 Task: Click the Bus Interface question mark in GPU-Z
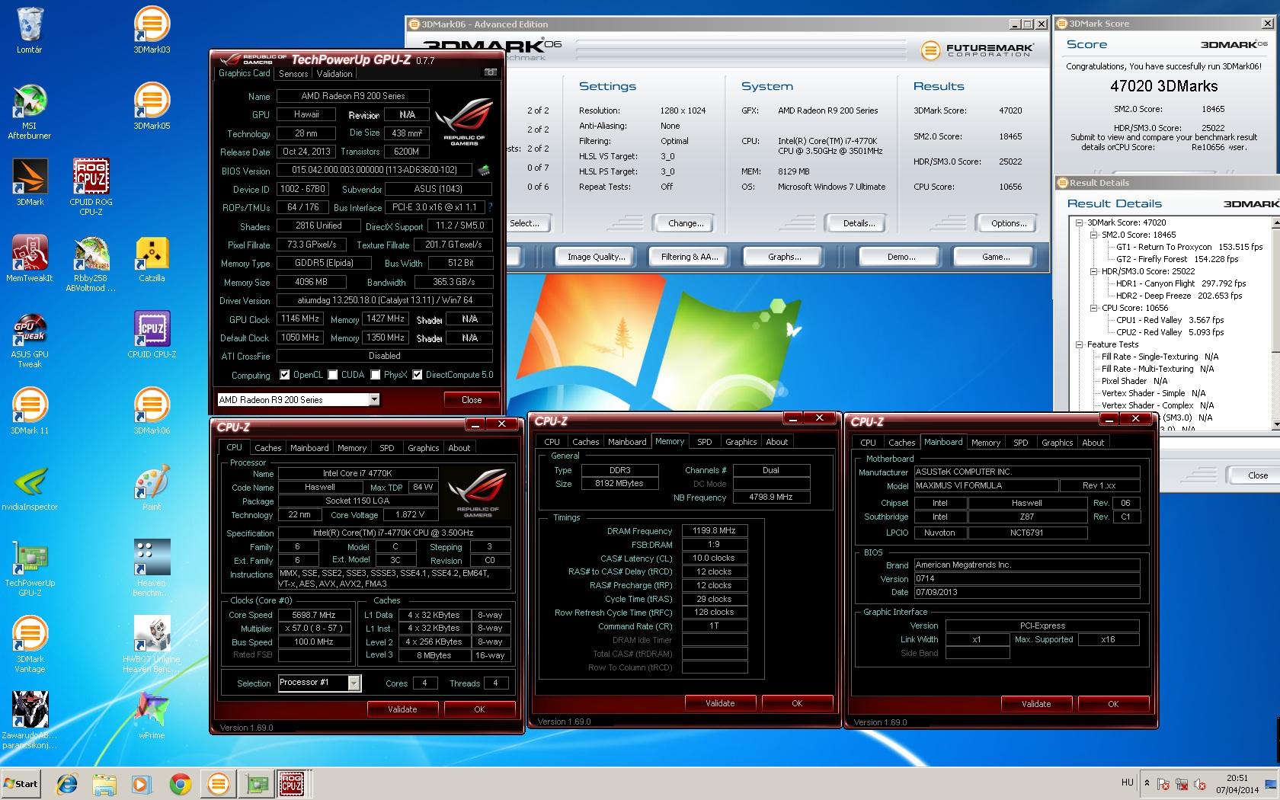tap(490, 207)
